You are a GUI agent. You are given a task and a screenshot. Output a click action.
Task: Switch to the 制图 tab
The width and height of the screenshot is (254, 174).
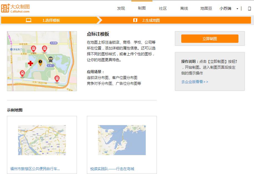coord(142,8)
